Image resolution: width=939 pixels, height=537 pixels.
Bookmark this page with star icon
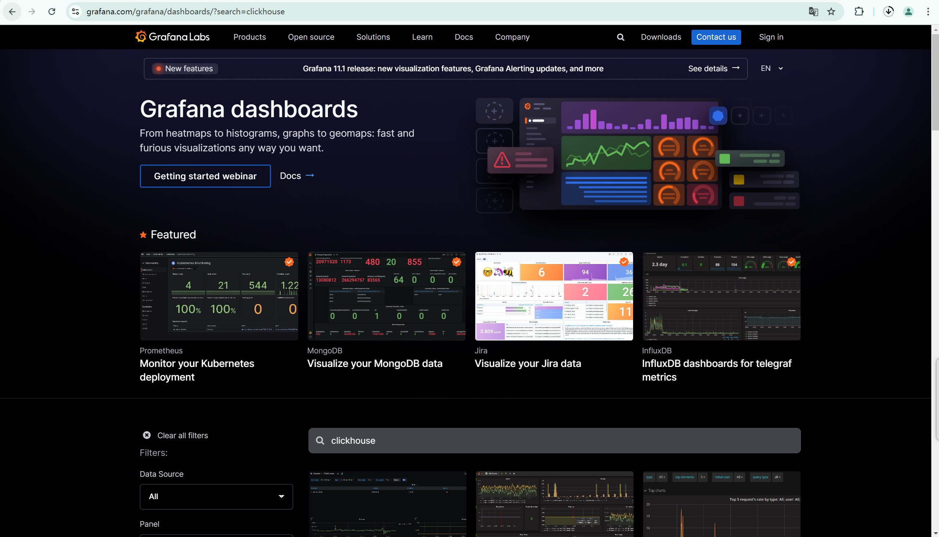(x=831, y=12)
